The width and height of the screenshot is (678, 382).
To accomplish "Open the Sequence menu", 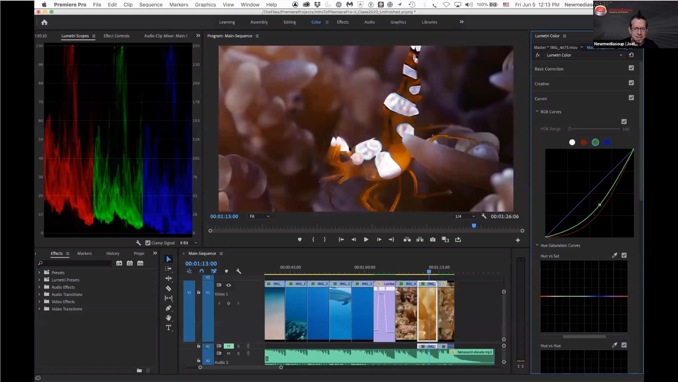I will [x=150, y=5].
